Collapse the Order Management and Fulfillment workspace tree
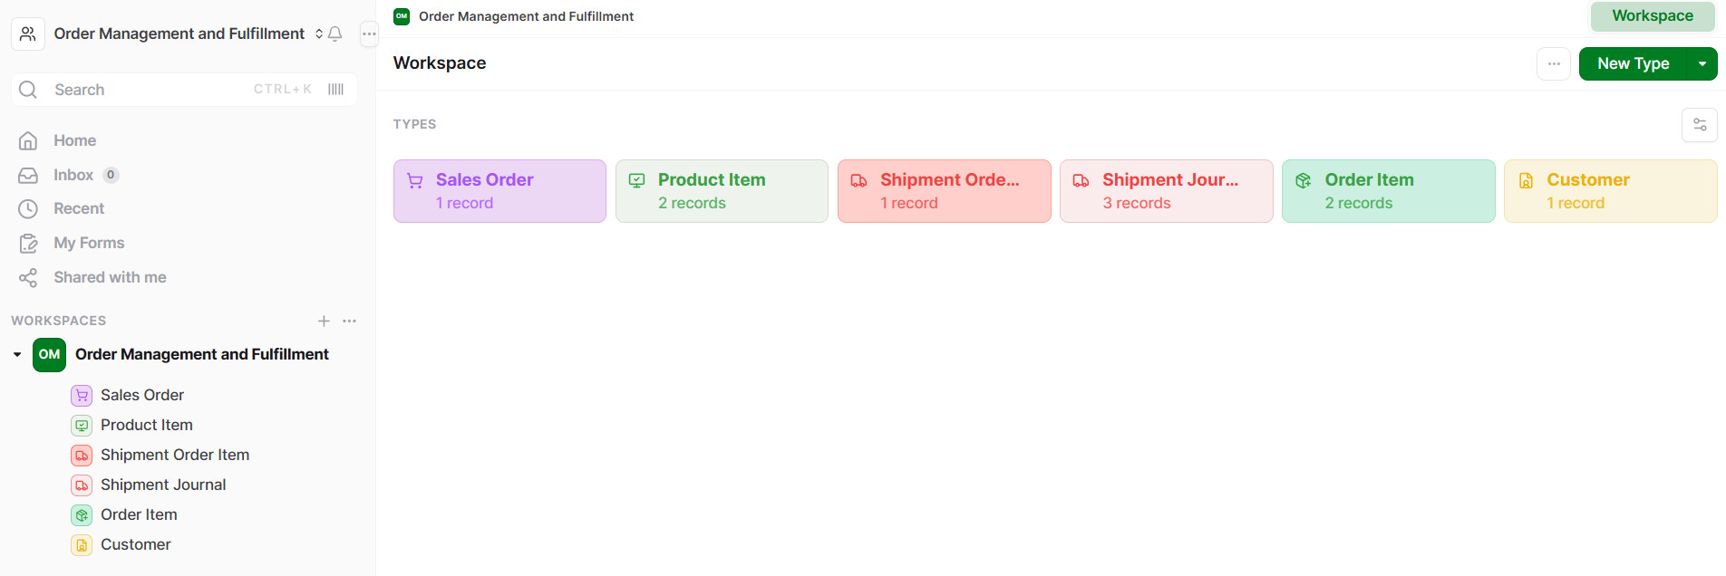The height and width of the screenshot is (576, 1726). coord(17,354)
